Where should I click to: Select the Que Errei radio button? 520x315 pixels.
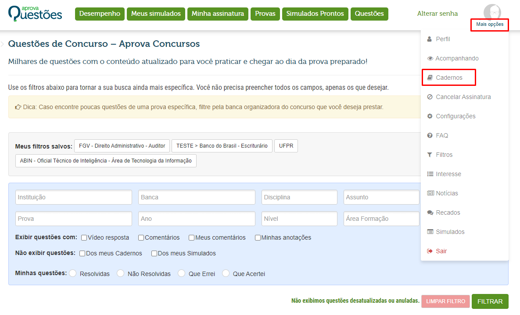tap(181, 273)
